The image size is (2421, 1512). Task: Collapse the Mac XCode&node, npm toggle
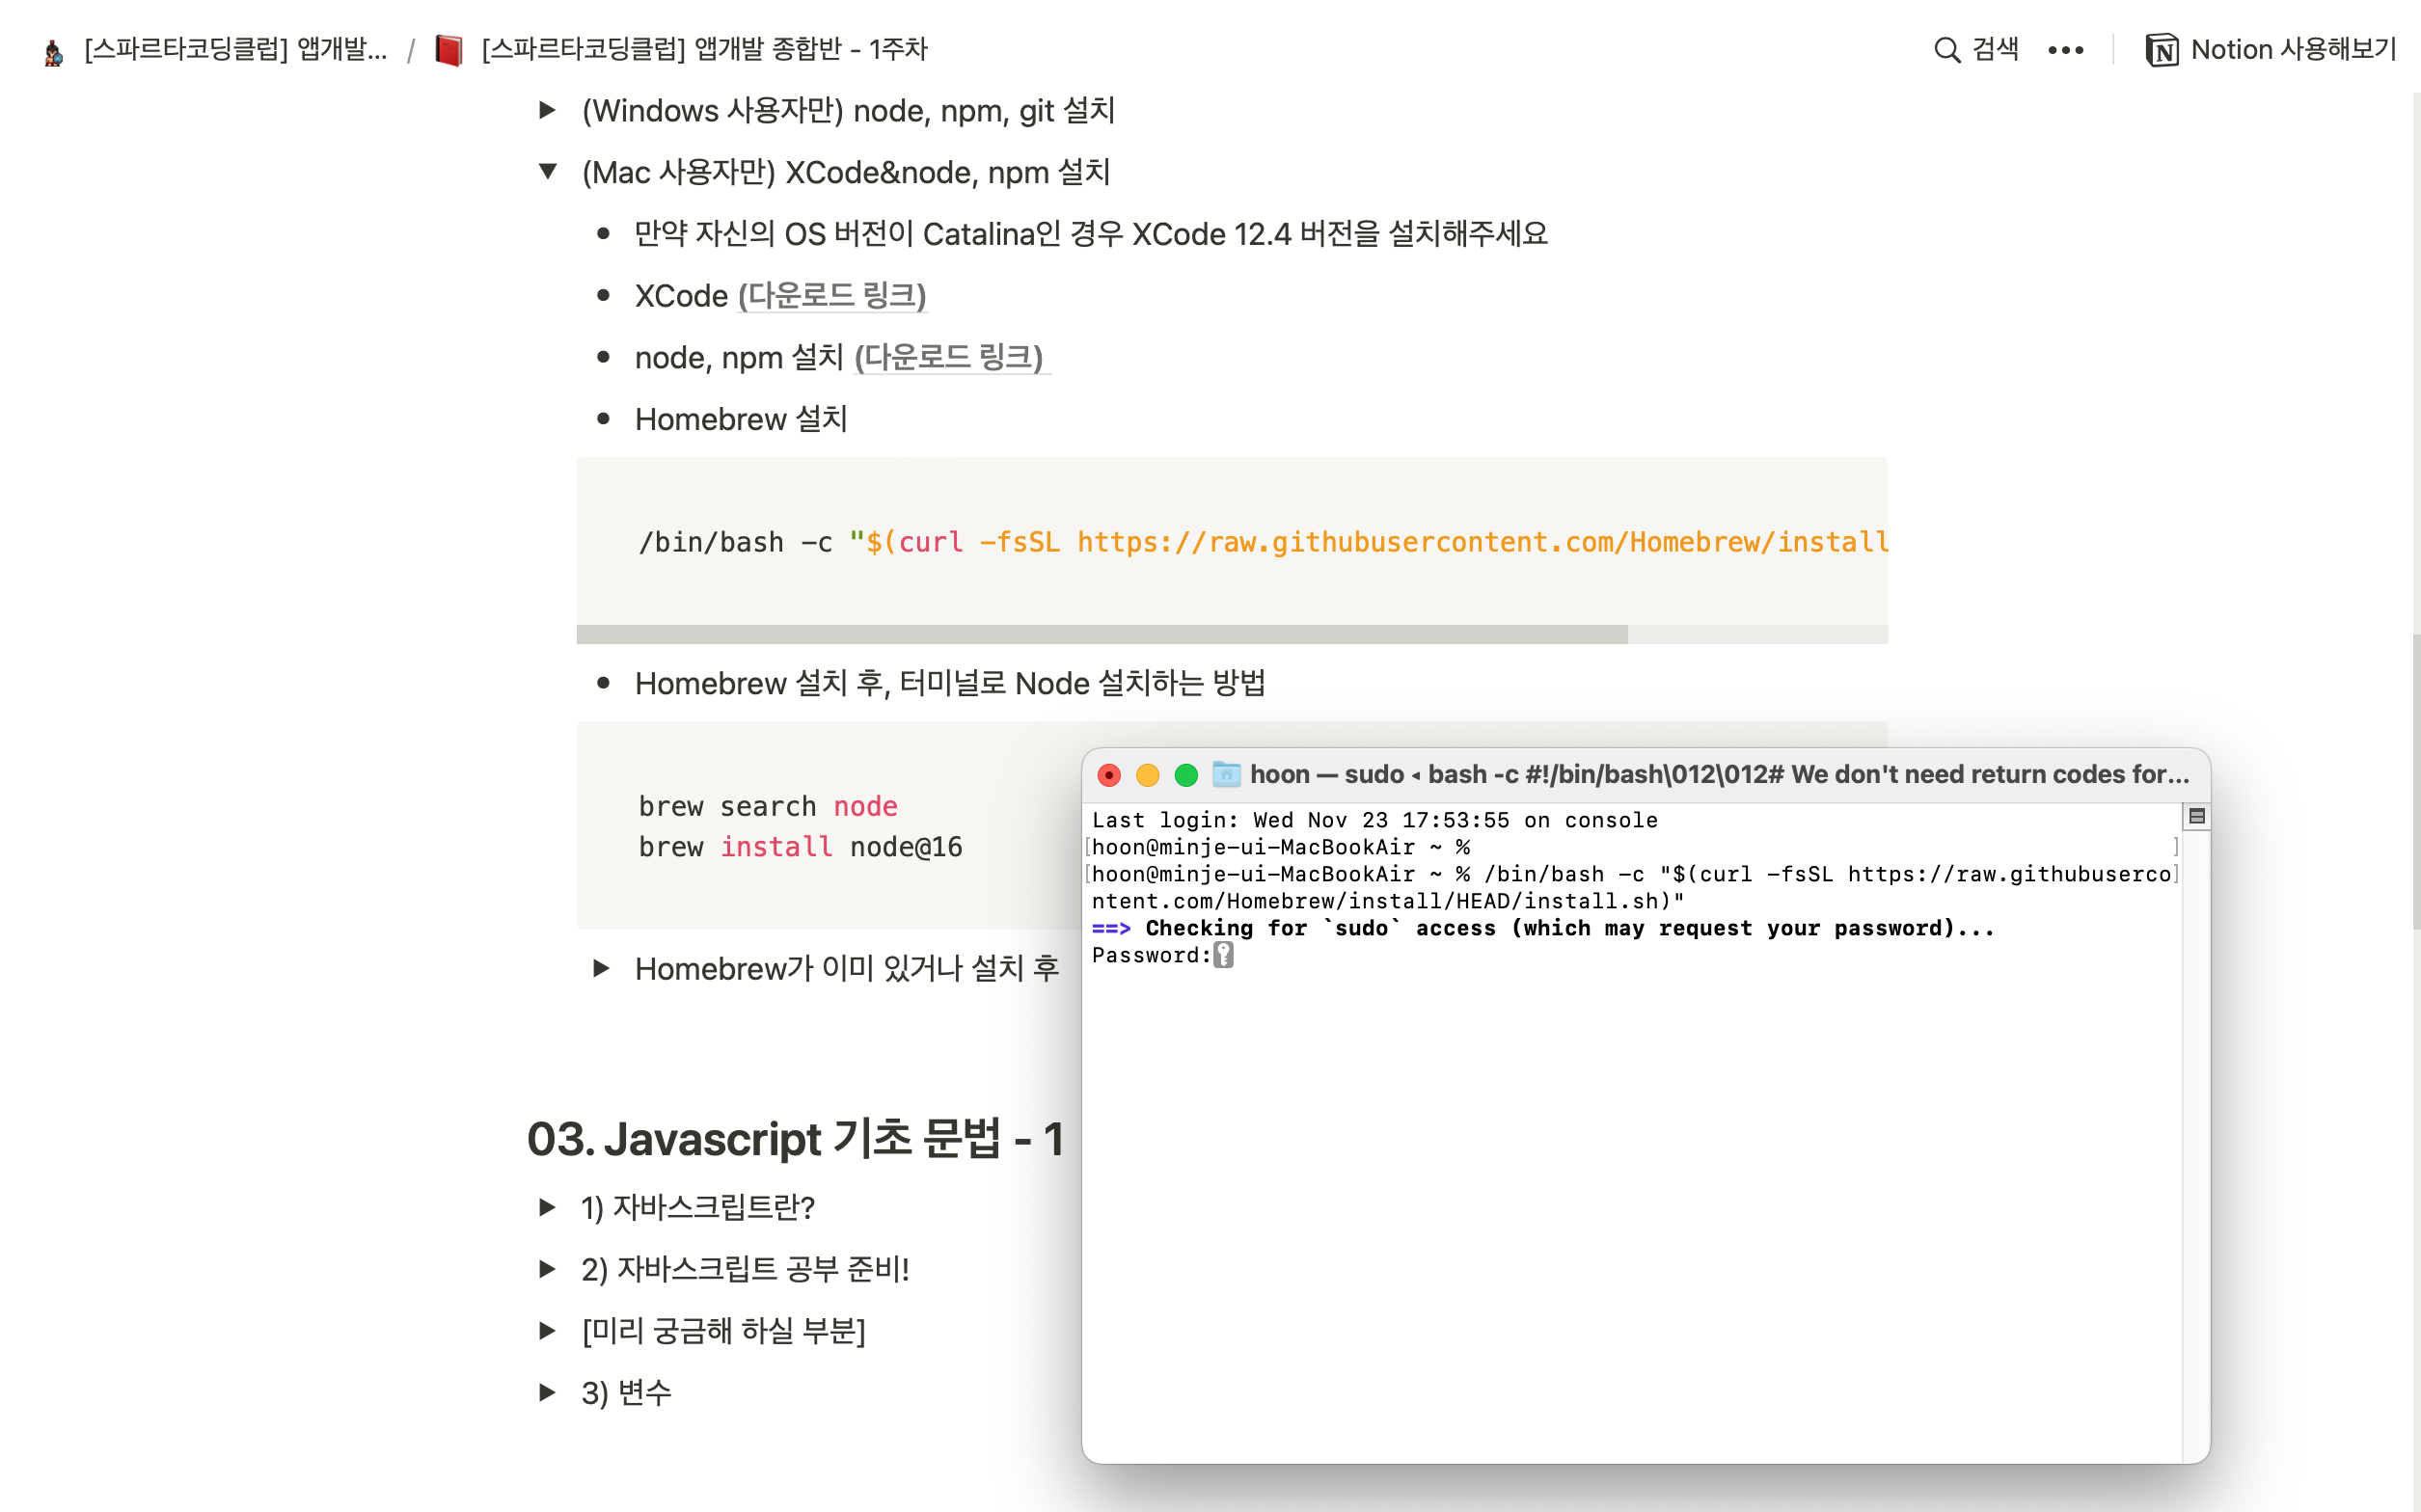(547, 172)
